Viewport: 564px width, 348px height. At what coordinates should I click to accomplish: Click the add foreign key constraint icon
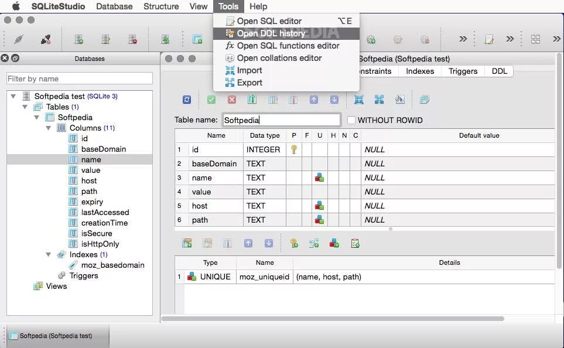[314, 244]
